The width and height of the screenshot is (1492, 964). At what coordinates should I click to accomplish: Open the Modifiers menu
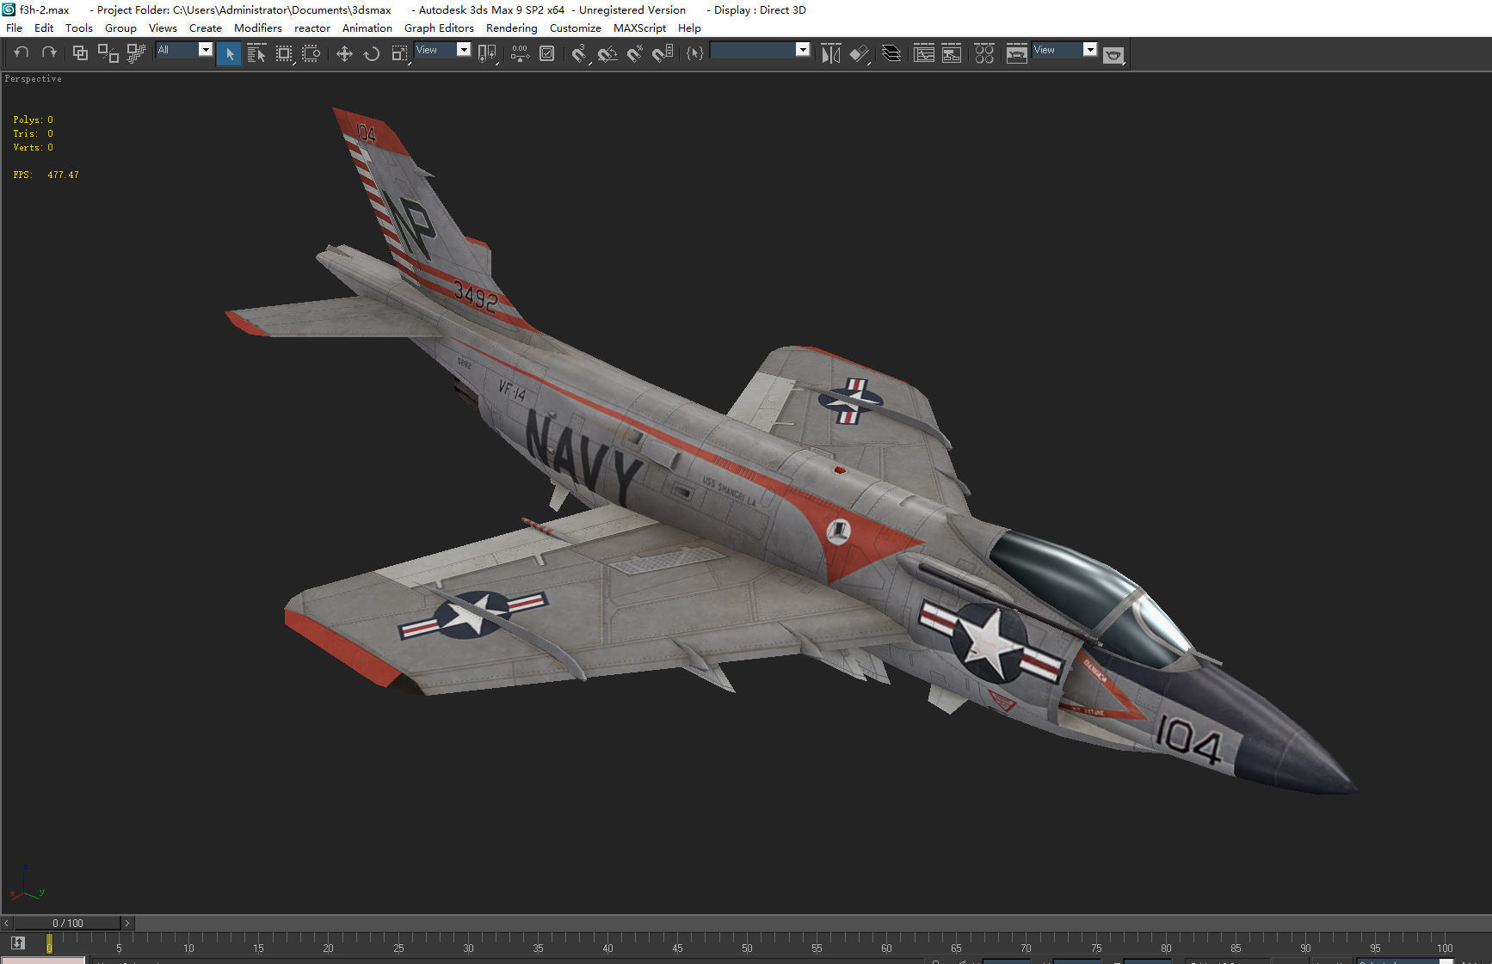point(258,28)
